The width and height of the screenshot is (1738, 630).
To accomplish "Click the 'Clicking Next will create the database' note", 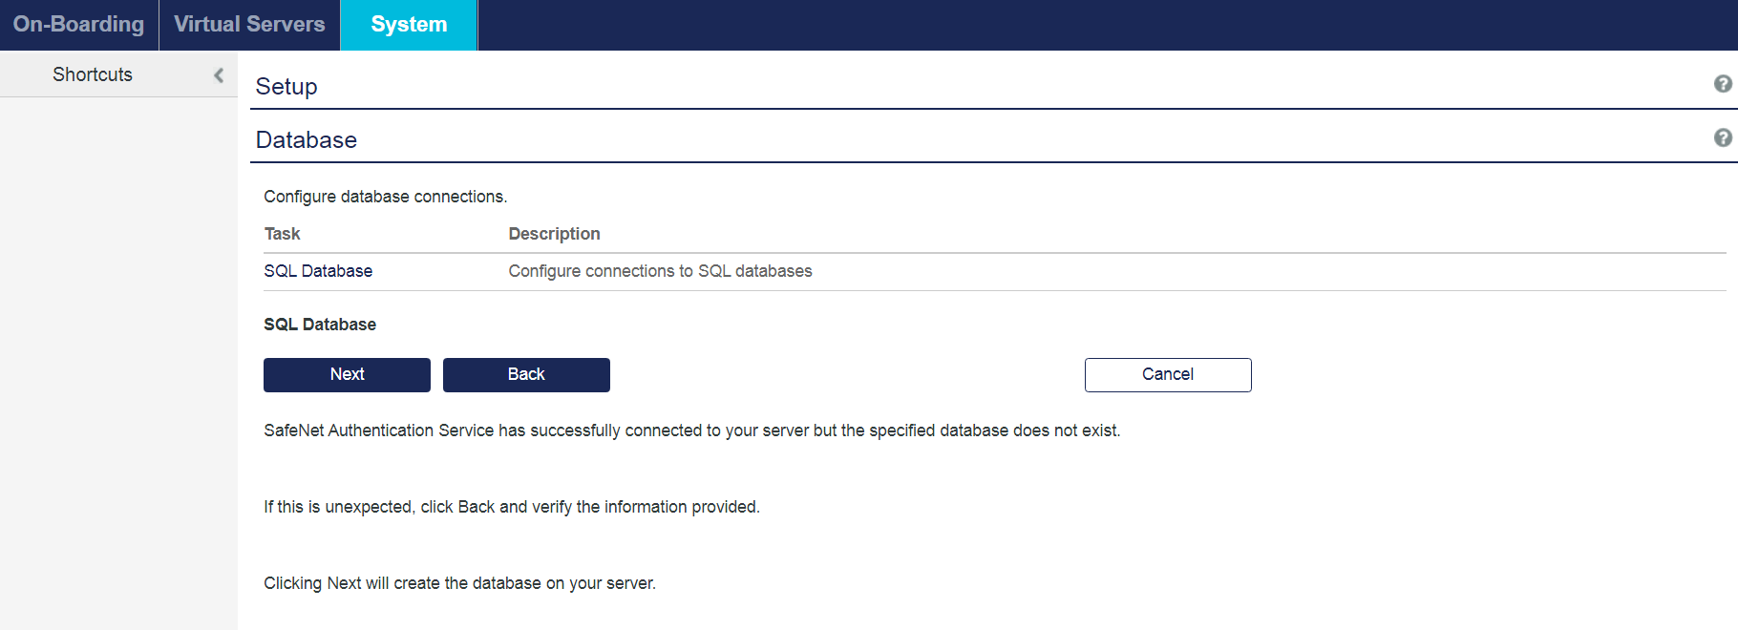I will tap(459, 583).
